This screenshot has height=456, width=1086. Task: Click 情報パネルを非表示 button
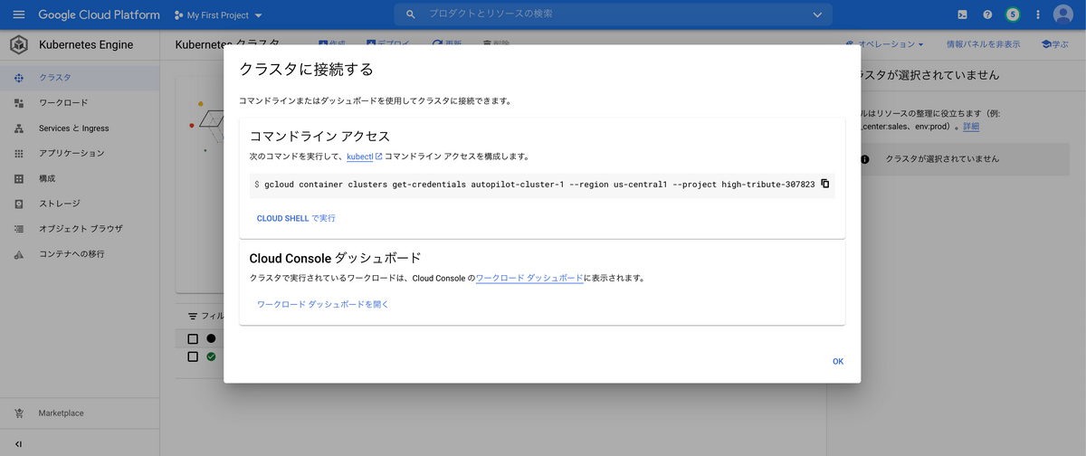[x=983, y=44]
